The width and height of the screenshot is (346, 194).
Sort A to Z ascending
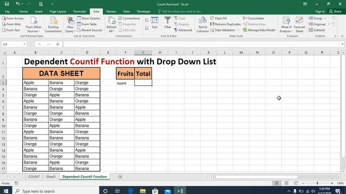147,20
